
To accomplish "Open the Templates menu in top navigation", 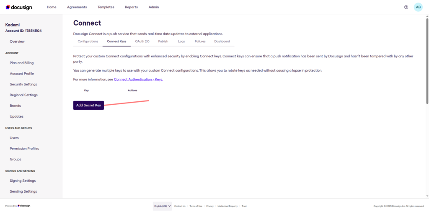I will click(106, 7).
